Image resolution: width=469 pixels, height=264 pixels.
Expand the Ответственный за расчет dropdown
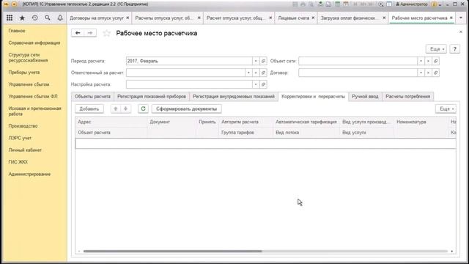pos(248,73)
